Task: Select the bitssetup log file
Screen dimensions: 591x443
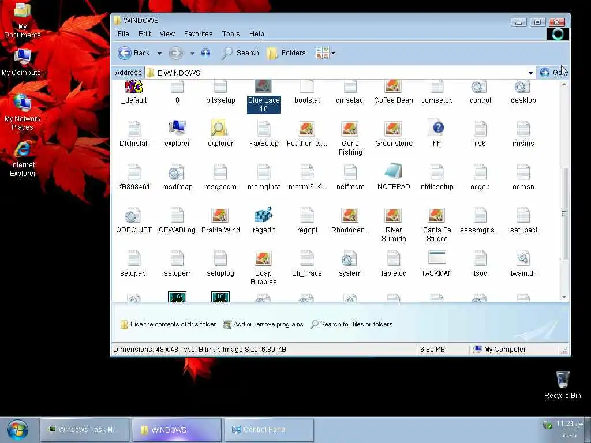Action: tap(220, 92)
